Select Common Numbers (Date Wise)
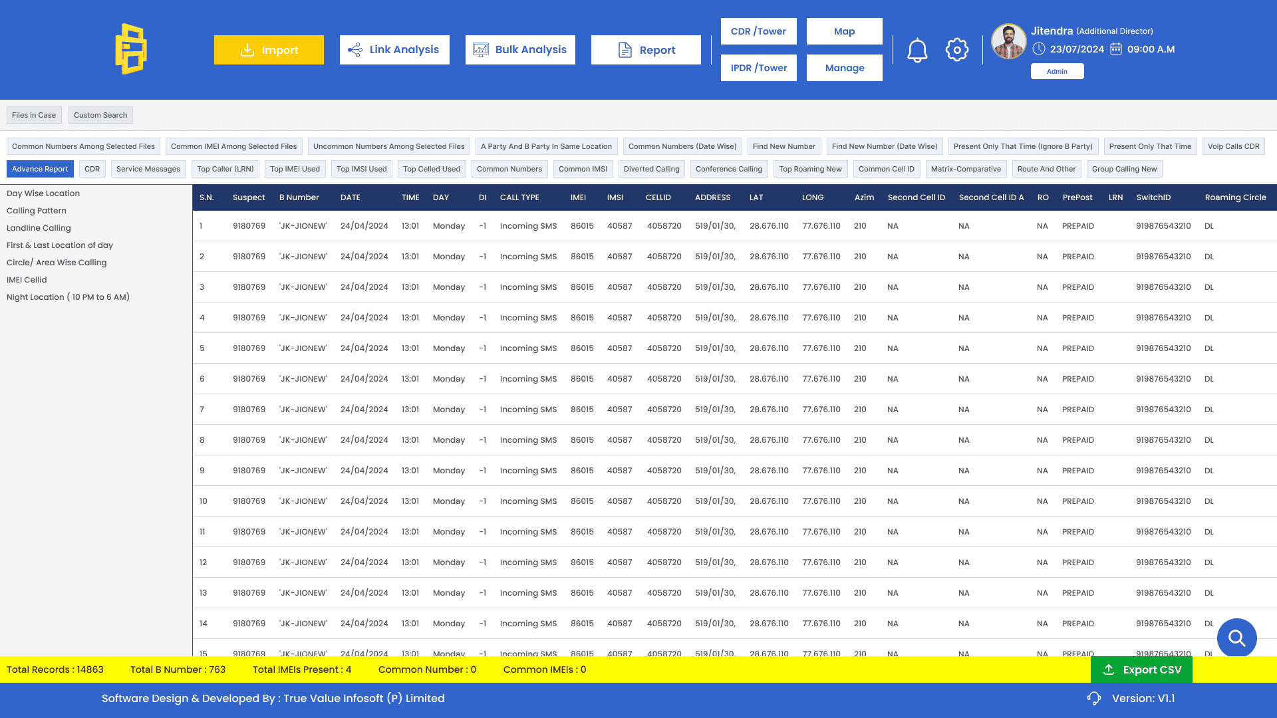This screenshot has width=1277, height=718. pyautogui.click(x=682, y=146)
